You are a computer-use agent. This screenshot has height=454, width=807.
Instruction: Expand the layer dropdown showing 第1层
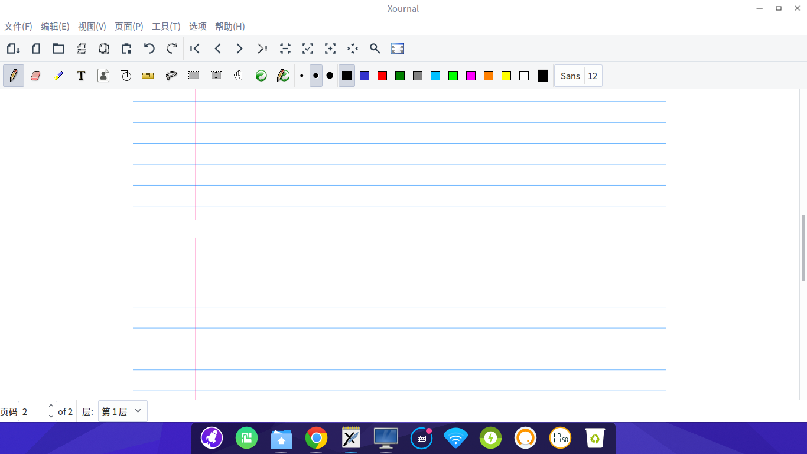pos(123,411)
